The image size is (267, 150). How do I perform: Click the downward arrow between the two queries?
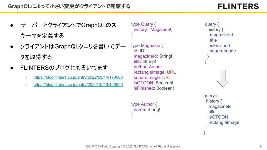[x=223, y=78]
